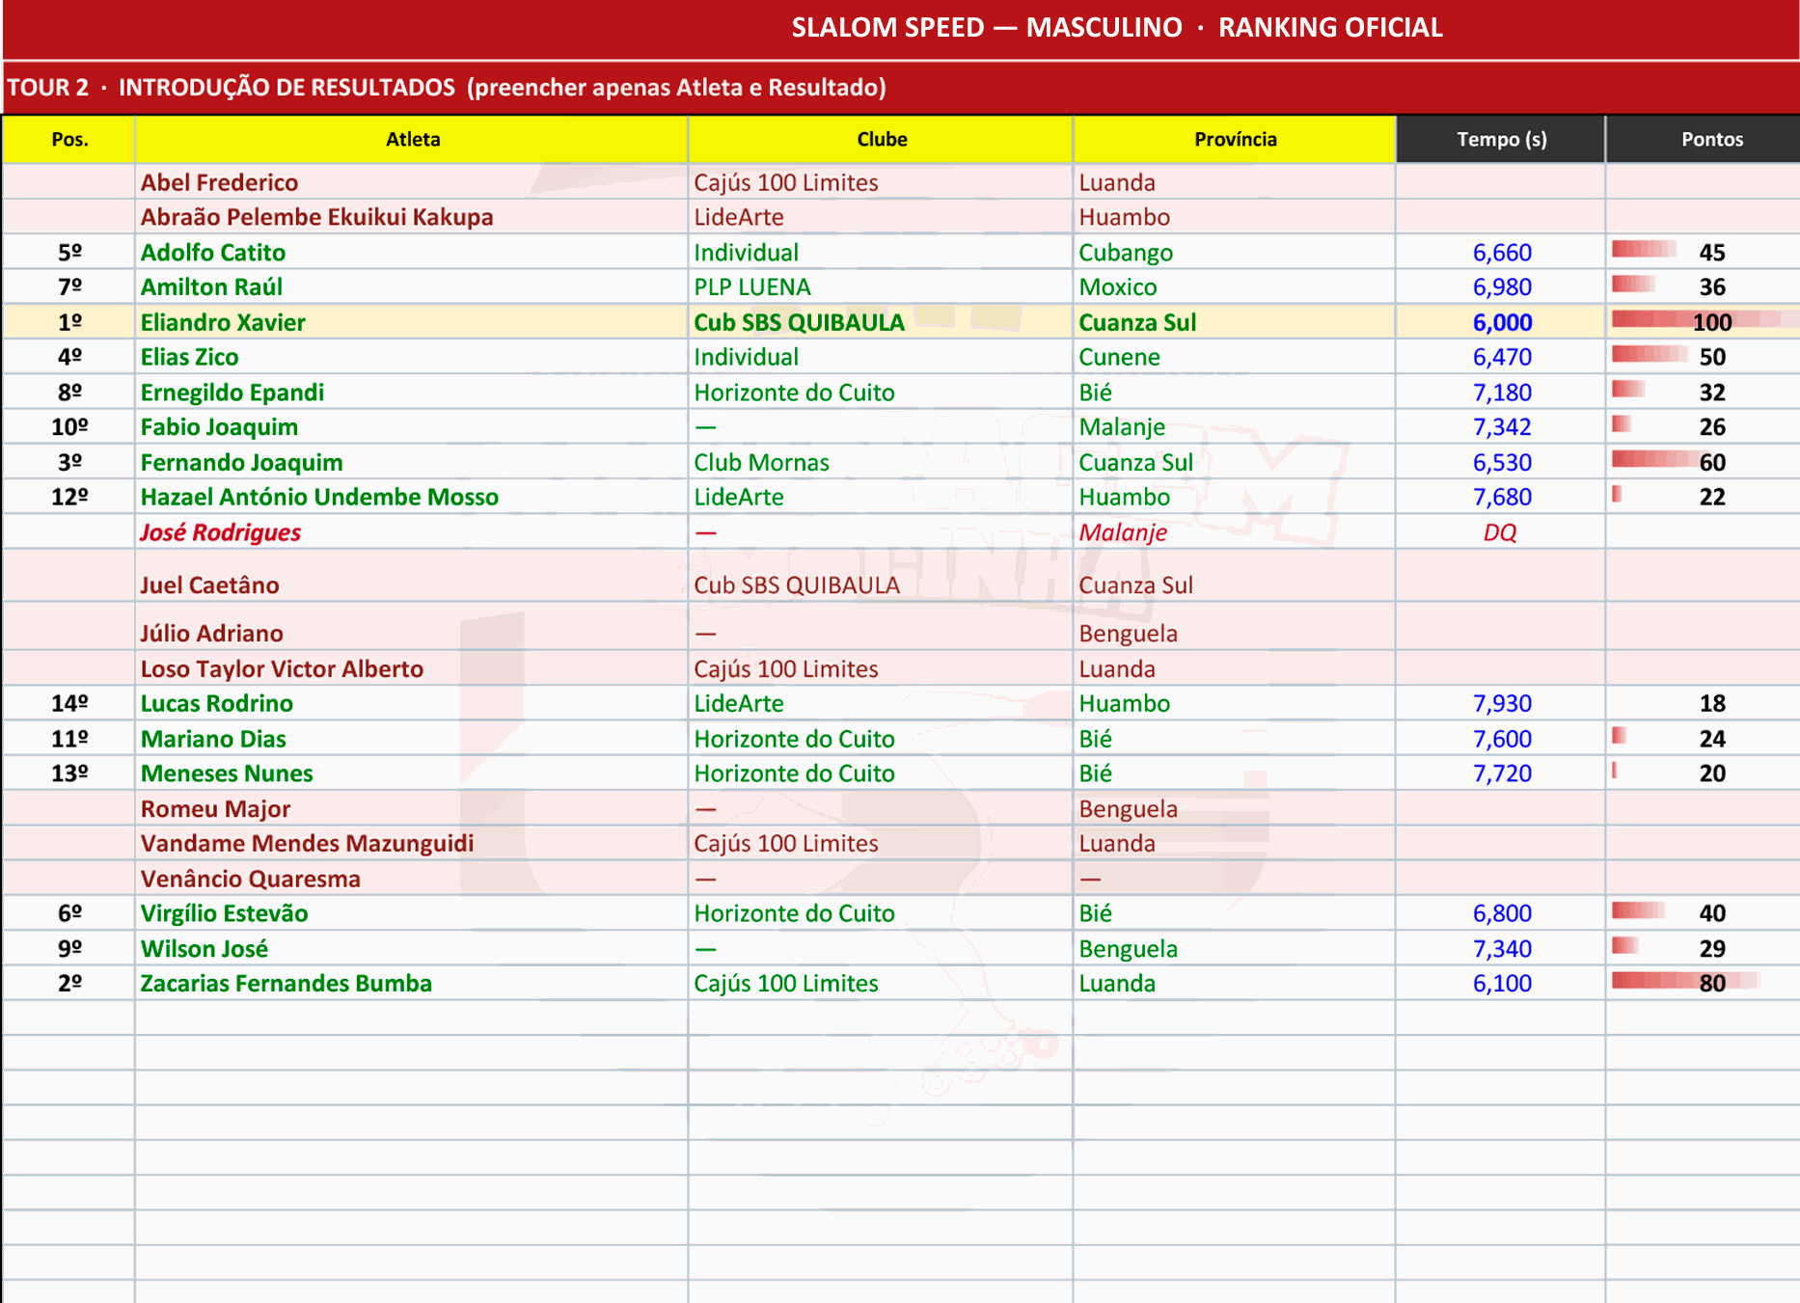The width and height of the screenshot is (1800, 1303).
Task: Click points cell showing 18
Action: tap(1704, 703)
